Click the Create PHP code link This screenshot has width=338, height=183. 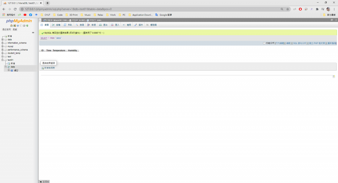click(317, 43)
